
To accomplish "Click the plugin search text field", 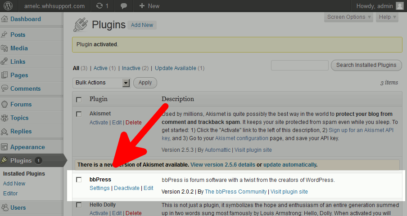I will pos(299,65).
